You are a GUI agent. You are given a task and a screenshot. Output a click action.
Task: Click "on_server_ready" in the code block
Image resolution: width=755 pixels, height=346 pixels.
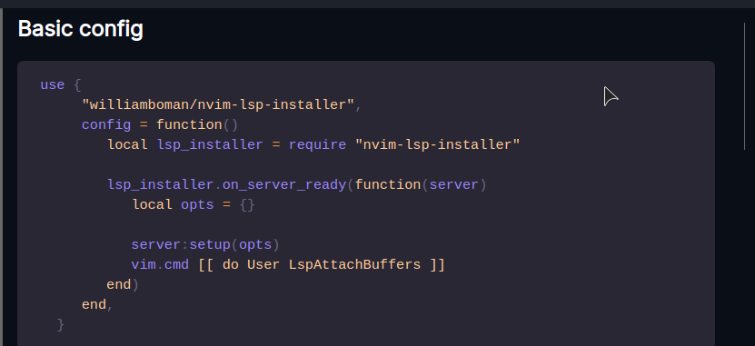284,185
